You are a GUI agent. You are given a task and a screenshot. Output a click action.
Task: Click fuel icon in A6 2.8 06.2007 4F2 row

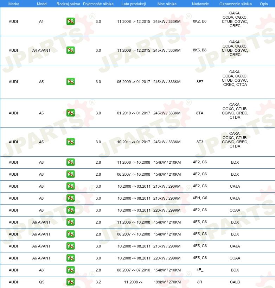(70, 174)
